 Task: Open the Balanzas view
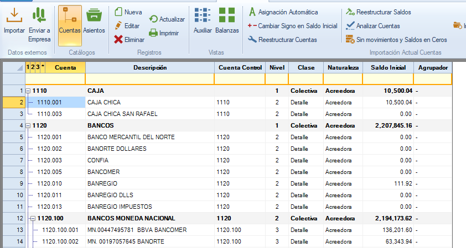(226, 16)
